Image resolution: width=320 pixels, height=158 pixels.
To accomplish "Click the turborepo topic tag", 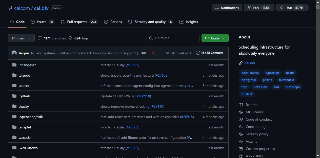I will [x=293, y=87].
